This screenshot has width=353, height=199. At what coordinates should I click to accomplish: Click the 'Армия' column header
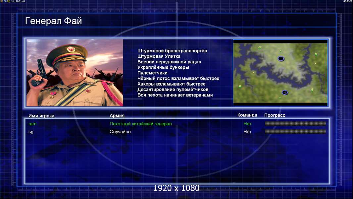click(117, 116)
